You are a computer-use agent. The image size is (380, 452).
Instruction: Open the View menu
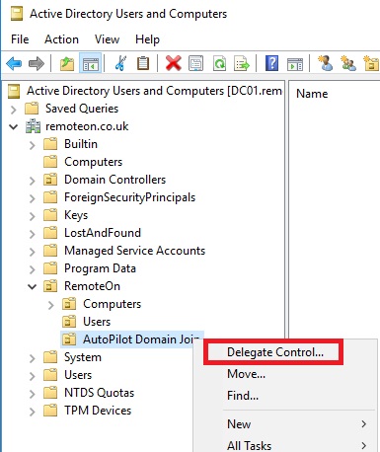point(107,39)
